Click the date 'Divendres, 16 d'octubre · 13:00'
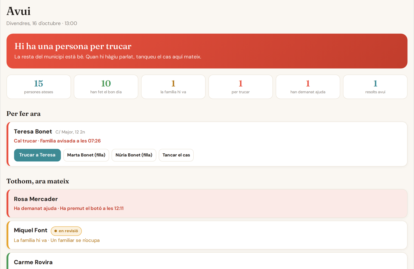414x269 pixels. (42, 23)
